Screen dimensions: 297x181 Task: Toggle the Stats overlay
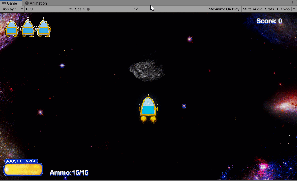point(269,9)
